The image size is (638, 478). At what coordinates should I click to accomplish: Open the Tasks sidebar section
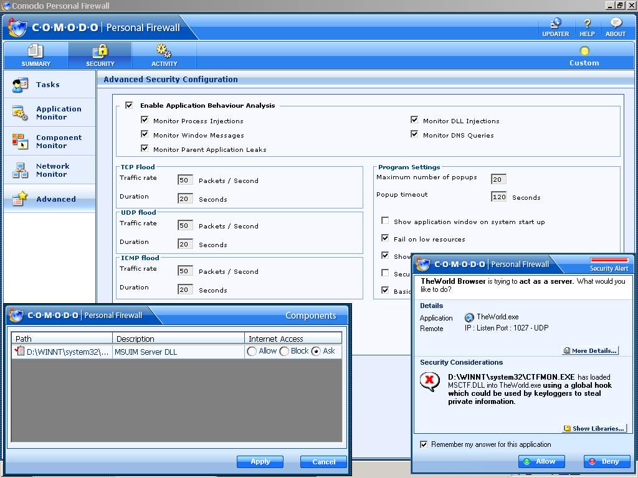[49, 85]
